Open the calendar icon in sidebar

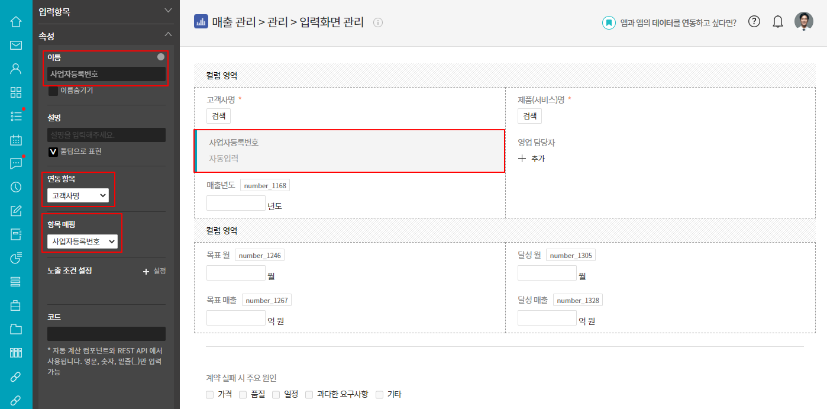click(16, 140)
